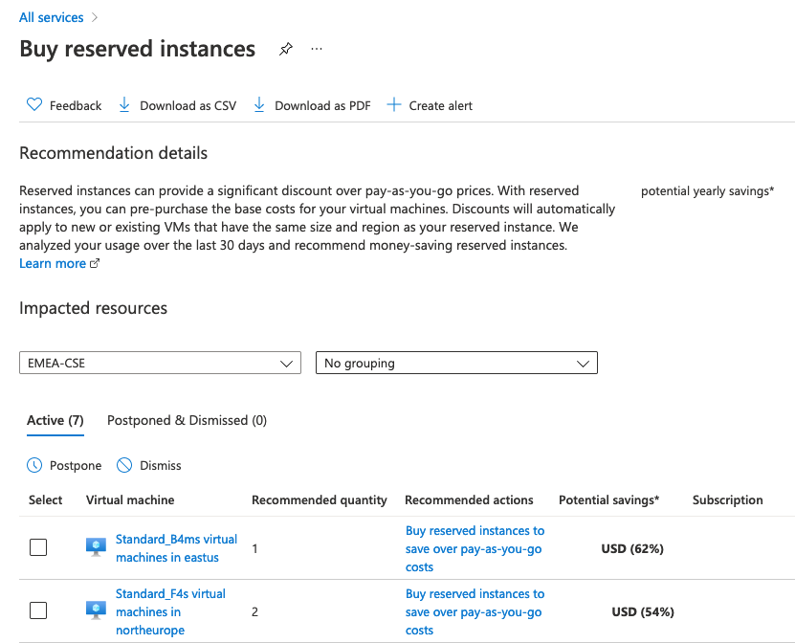
Task: Click the chevron after All services breadcrumb
Action: pyautogui.click(x=95, y=17)
